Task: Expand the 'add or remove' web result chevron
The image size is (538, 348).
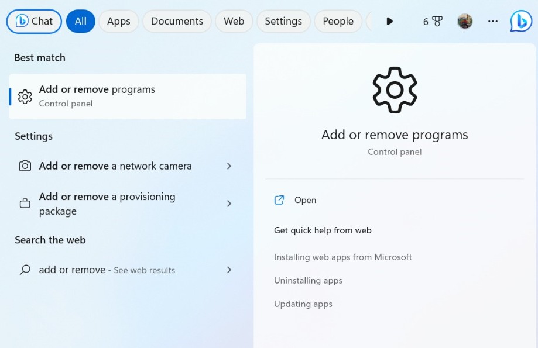Action: click(x=229, y=270)
